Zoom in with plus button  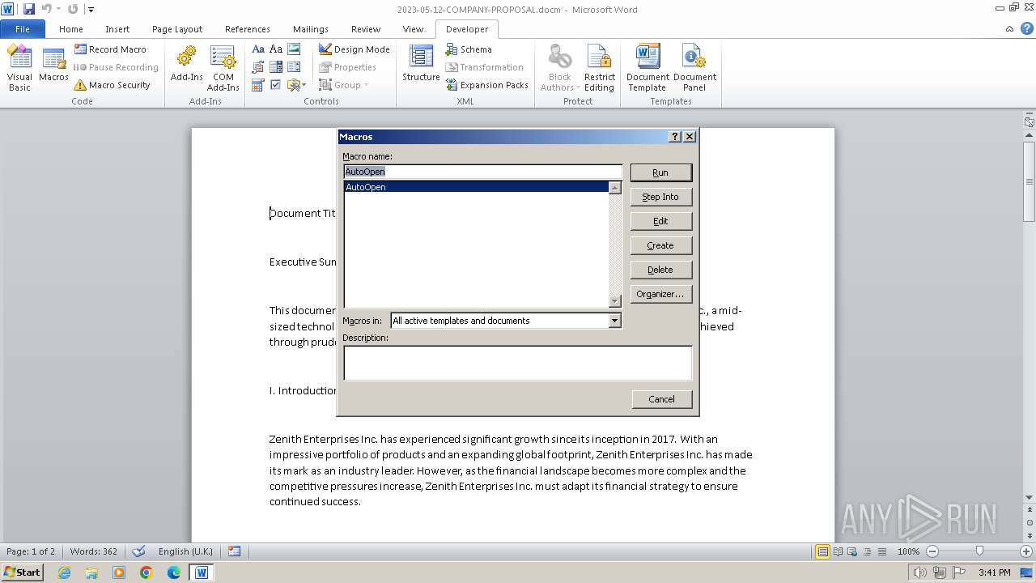(1026, 551)
